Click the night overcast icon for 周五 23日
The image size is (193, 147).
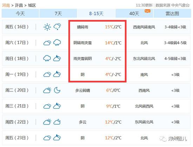tap(57, 138)
